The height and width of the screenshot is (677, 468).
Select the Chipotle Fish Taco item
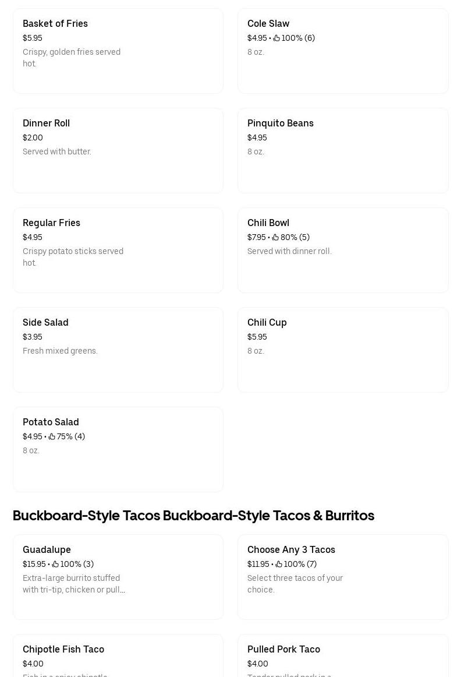(118, 658)
